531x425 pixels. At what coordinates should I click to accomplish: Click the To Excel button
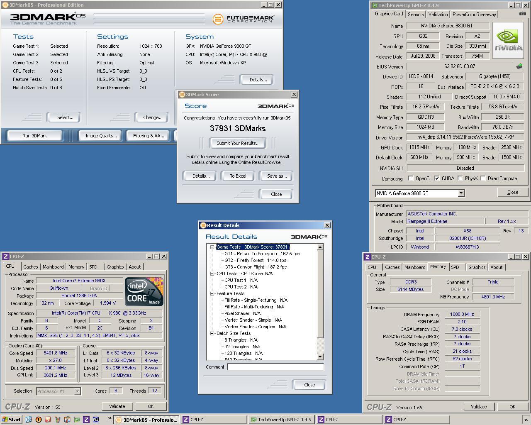tap(238, 176)
